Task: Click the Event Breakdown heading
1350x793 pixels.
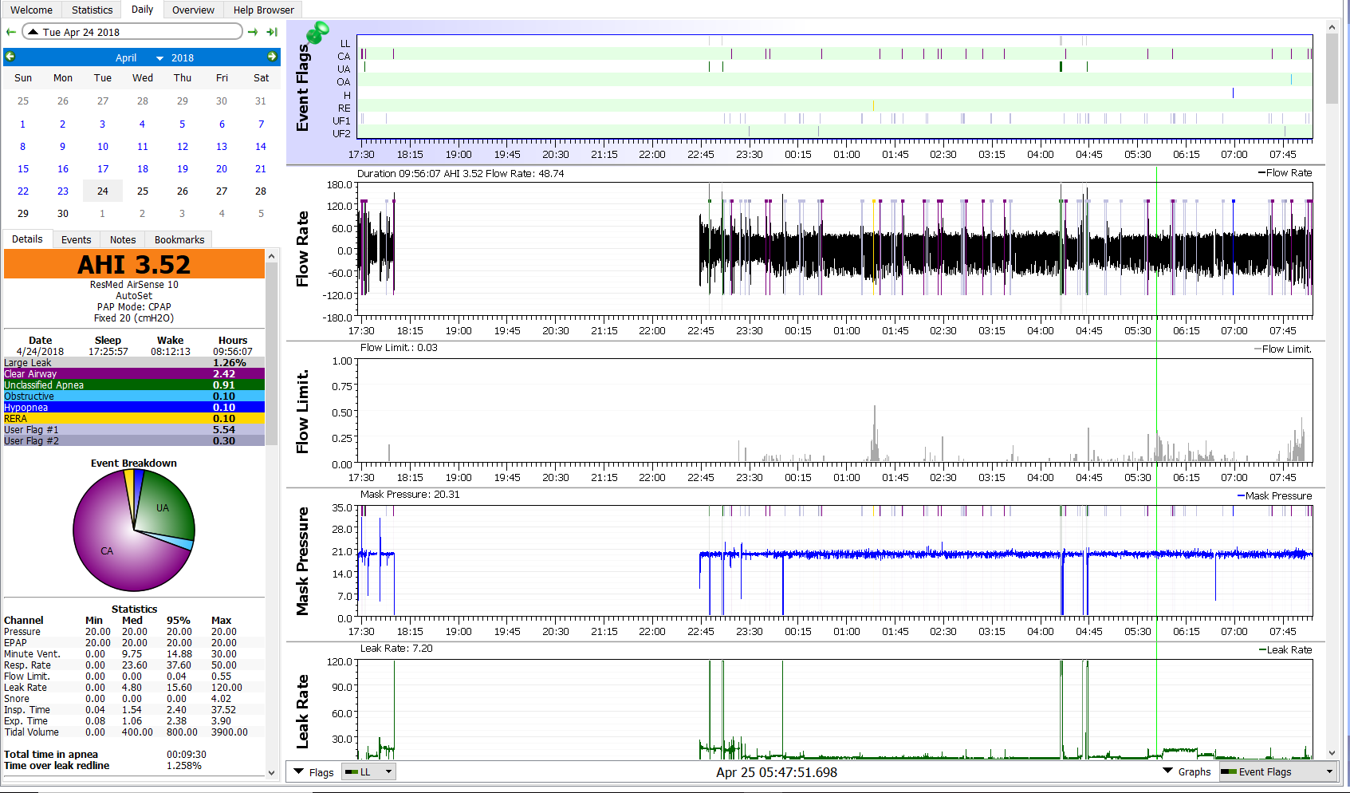Action: pyautogui.click(x=134, y=463)
